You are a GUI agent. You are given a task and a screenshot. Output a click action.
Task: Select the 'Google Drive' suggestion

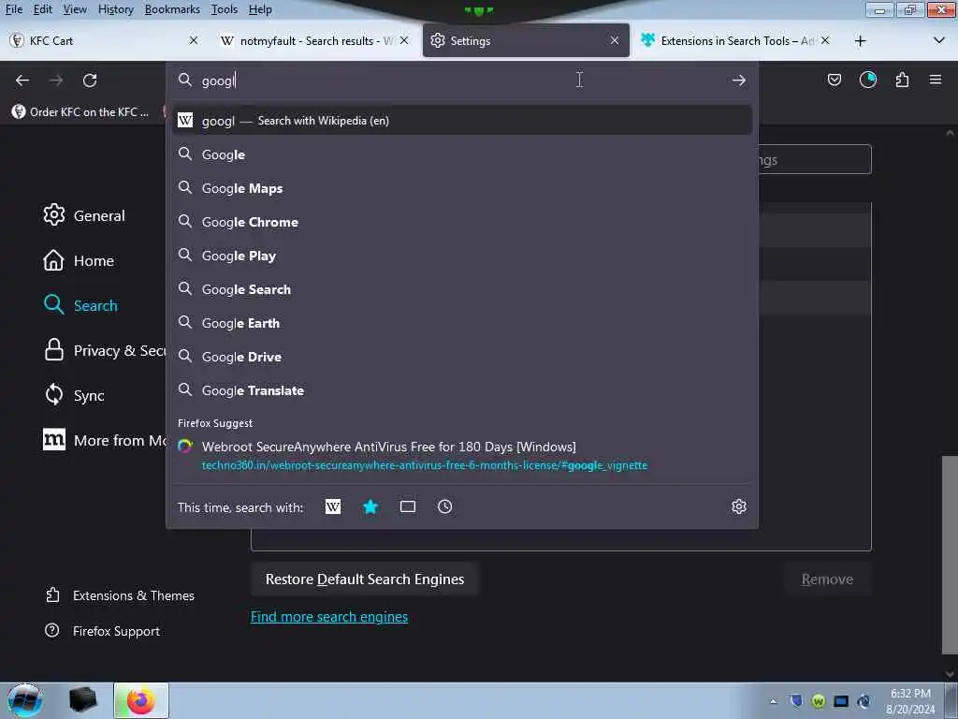click(462, 357)
